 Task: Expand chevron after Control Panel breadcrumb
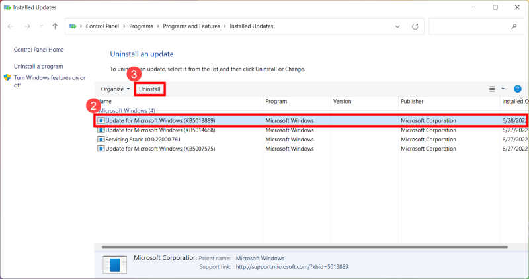coord(124,26)
